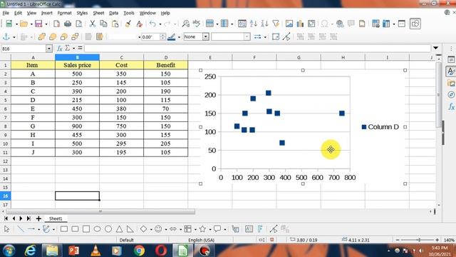Click the zoom in plus button
456x257 pixels.
point(437,240)
